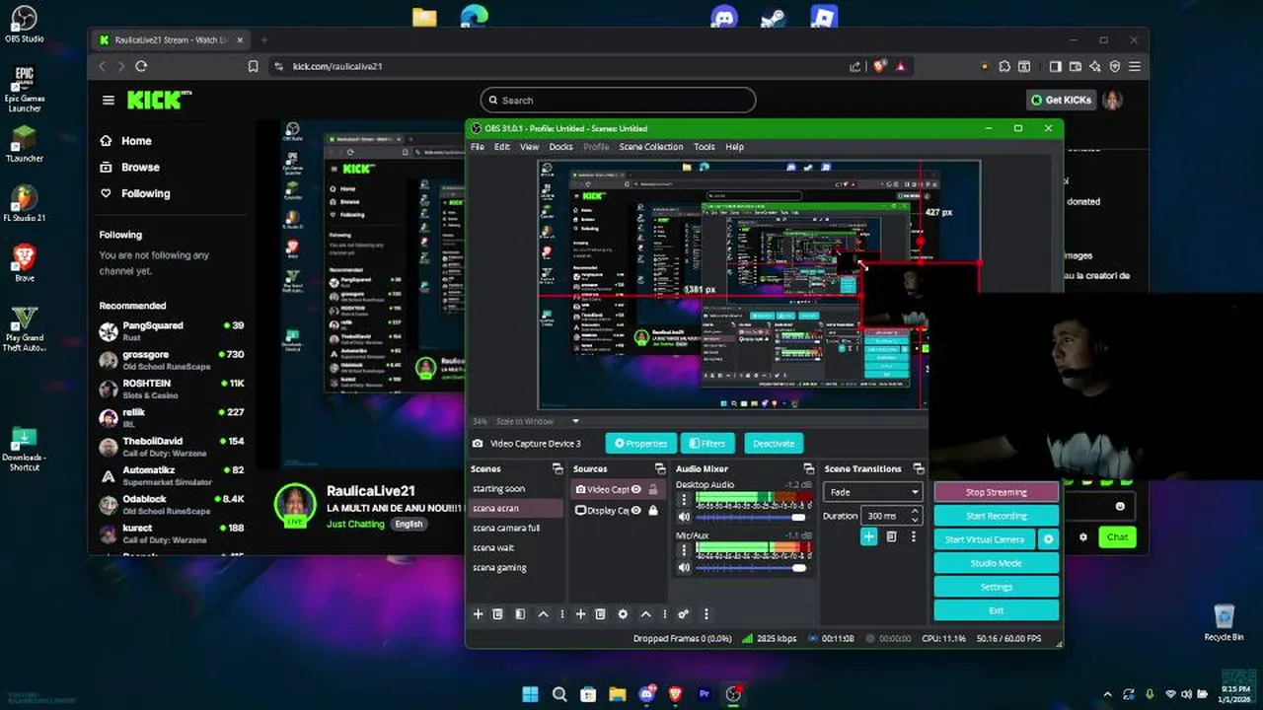Viewport: 1263px width, 710px height.
Task: Show hidden system tray icons chevron
Action: (1107, 694)
